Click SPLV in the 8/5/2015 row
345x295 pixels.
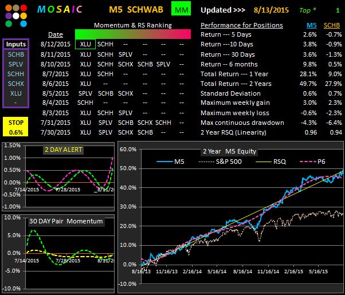click(85, 93)
